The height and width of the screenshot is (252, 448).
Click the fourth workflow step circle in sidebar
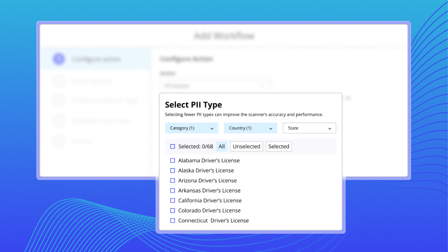[59, 120]
